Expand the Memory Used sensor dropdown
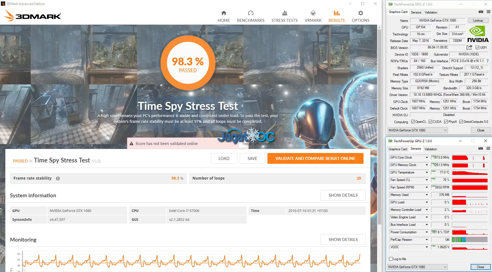Viewport: 492px width, 272px height. pyautogui.click(x=427, y=195)
